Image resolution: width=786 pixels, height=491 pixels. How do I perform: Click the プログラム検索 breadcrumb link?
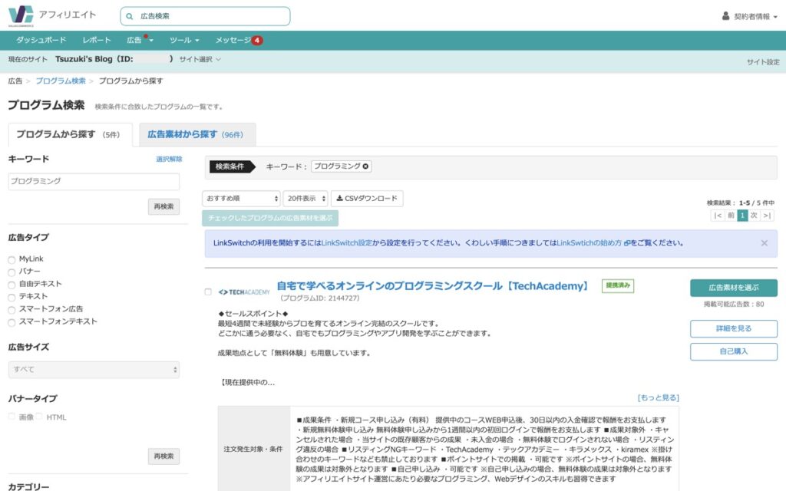(61, 81)
